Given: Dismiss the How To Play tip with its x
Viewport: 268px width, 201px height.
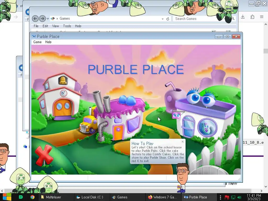Looking at the screenshot, I should [182, 142].
